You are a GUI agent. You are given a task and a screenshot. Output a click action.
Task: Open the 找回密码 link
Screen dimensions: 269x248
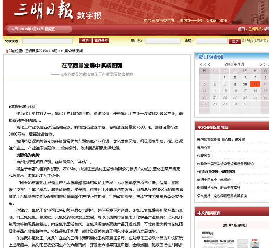[x=260, y=41]
